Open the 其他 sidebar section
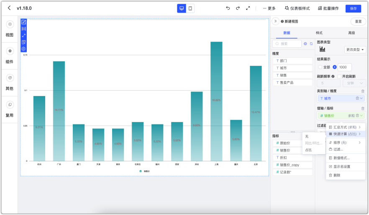 10,83
